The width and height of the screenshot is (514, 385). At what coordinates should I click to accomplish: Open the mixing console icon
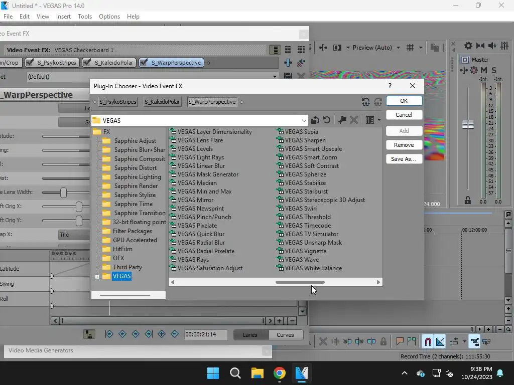[x=504, y=46]
